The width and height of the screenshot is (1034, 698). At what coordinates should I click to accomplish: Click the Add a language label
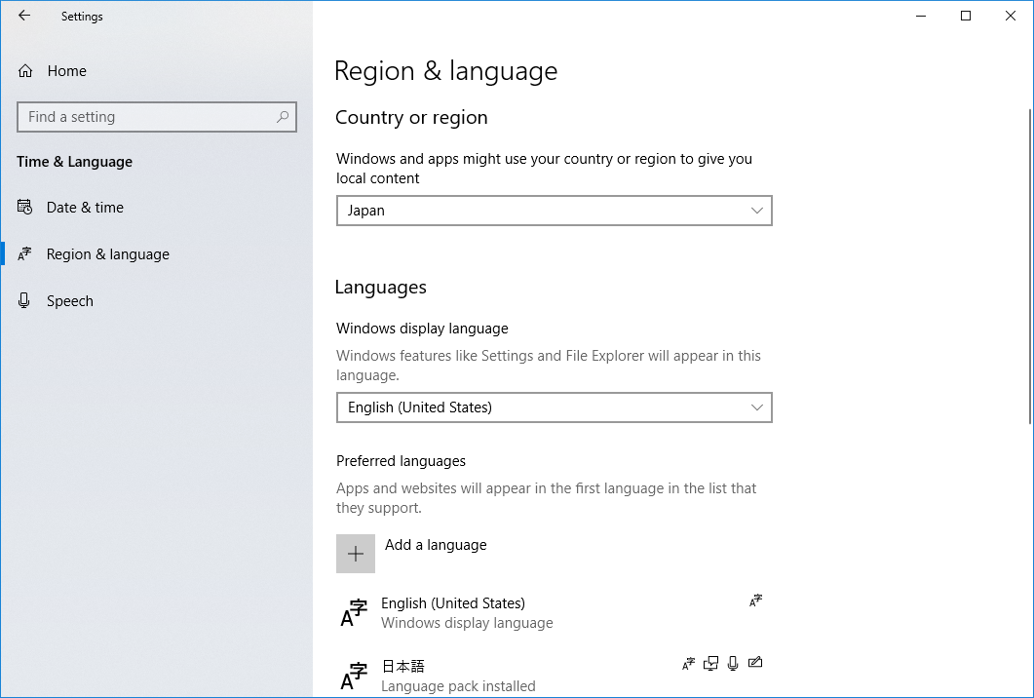click(436, 545)
